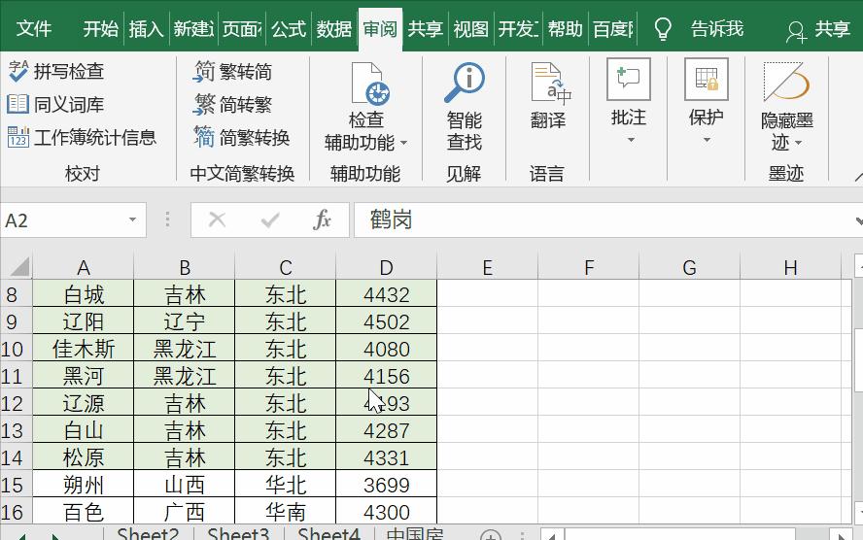Open the fx insert function dialog
The image size is (863, 540).
click(322, 219)
